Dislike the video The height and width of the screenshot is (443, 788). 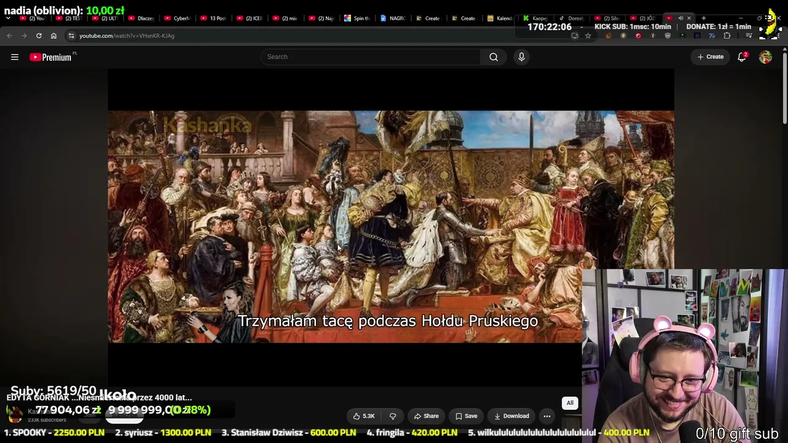tap(393, 416)
